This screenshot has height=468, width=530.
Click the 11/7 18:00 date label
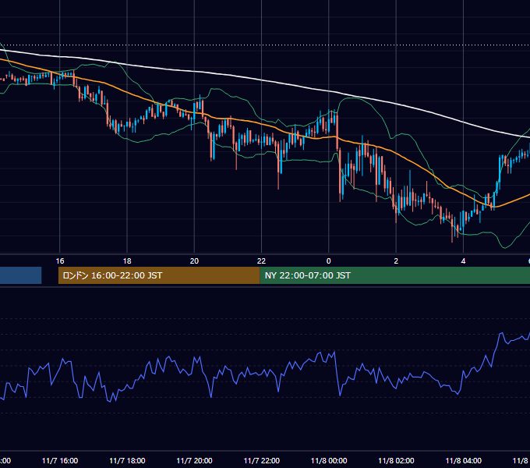[x=127, y=460]
